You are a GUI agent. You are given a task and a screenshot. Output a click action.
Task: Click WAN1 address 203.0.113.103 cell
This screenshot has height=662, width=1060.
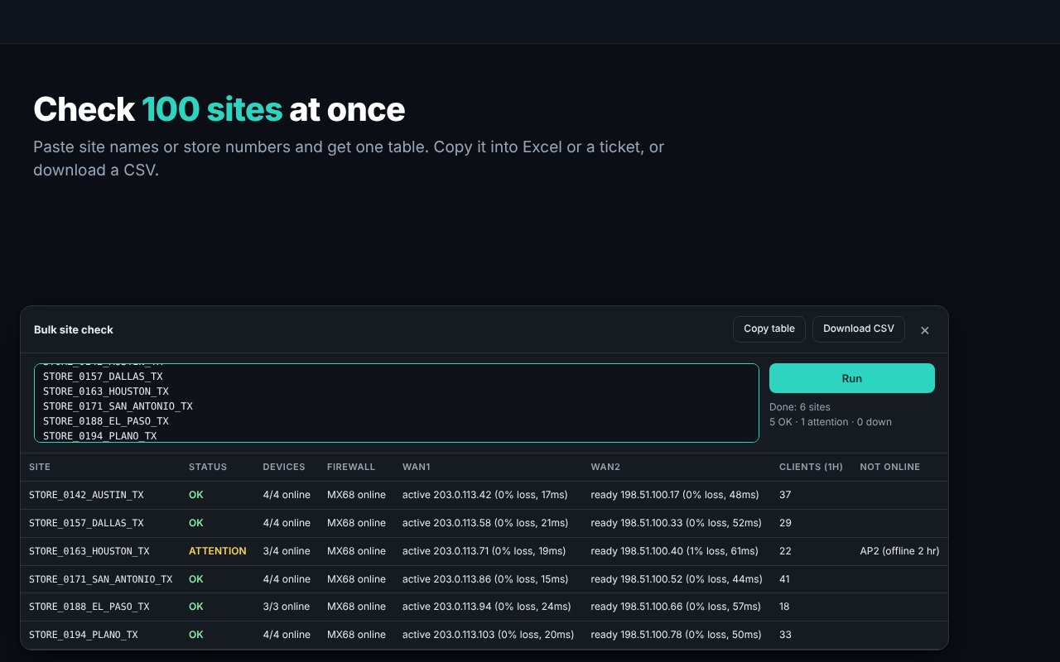489,635
